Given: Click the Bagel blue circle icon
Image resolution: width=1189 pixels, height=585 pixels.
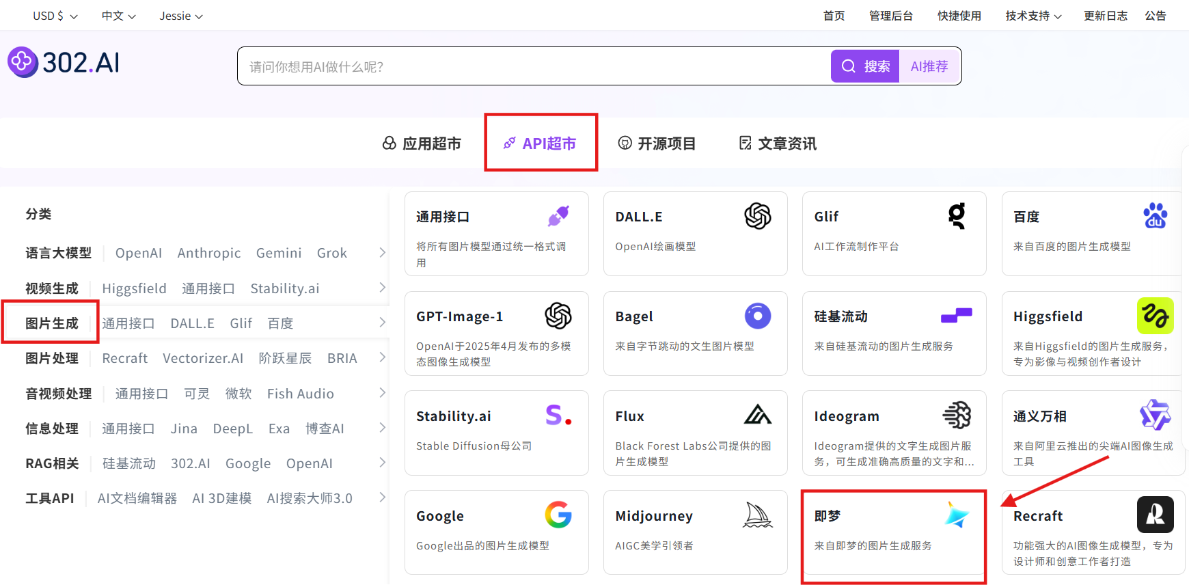Looking at the screenshot, I should pyautogui.click(x=758, y=316).
